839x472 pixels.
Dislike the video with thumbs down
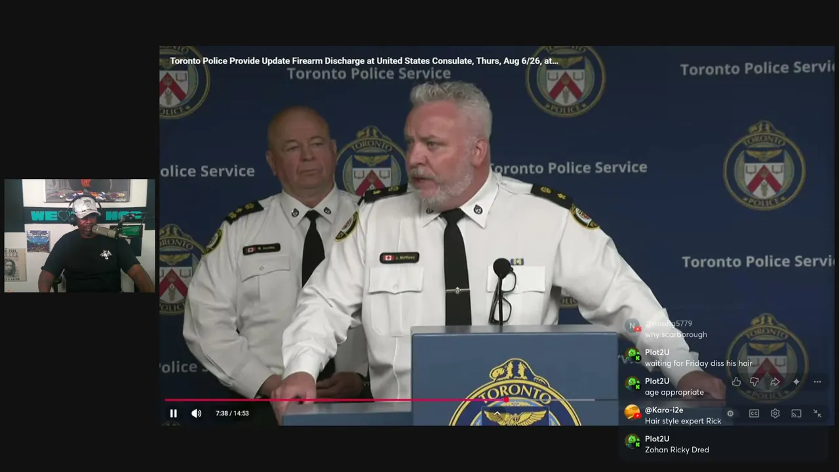click(x=754, y=382)
